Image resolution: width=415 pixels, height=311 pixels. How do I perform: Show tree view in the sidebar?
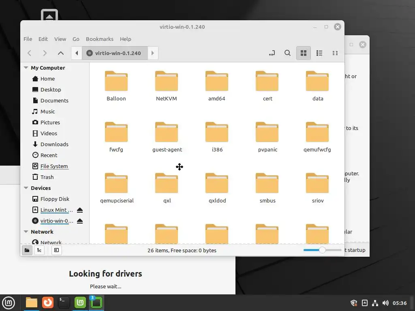point(39,250)
